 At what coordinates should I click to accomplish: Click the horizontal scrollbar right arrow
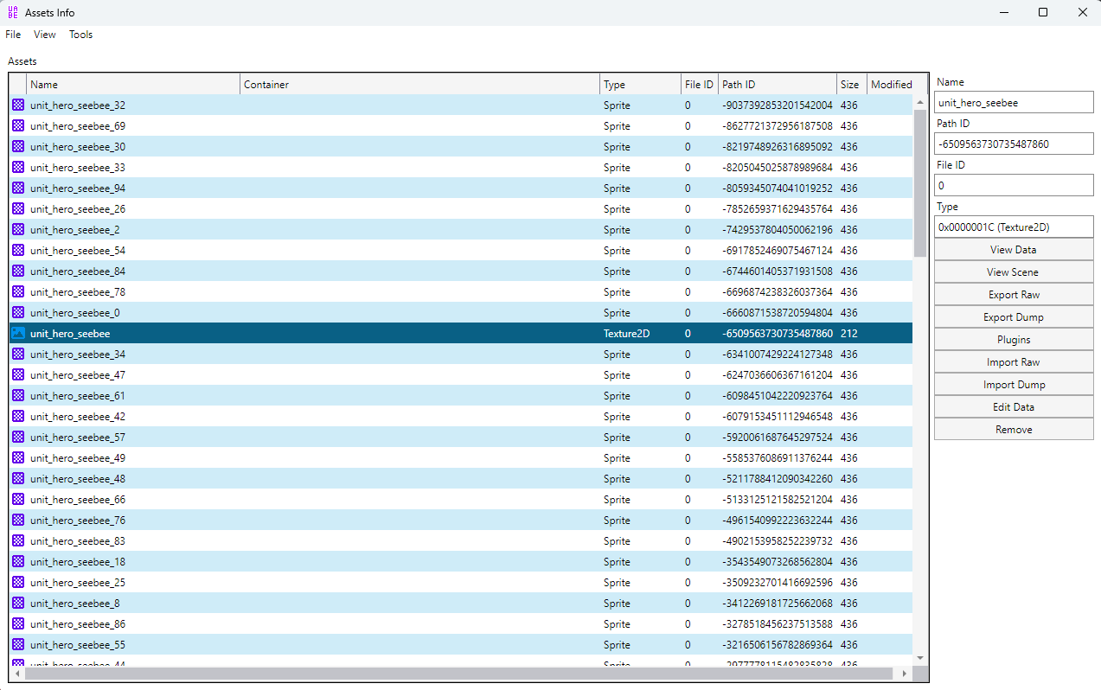coord(905,674)
